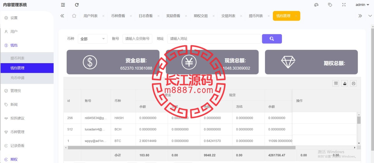Close the 币种查看 tab
The image size is (374, 163).
[131, 16]
